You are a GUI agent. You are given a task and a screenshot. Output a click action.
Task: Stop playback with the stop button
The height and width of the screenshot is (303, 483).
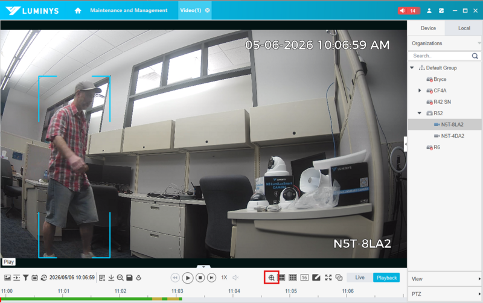click(x=200, y=278)
